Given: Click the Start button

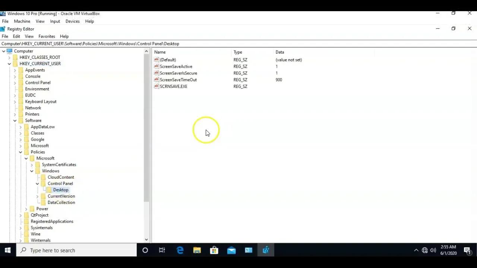Looking at the screenshot, I should coord(7,250).
